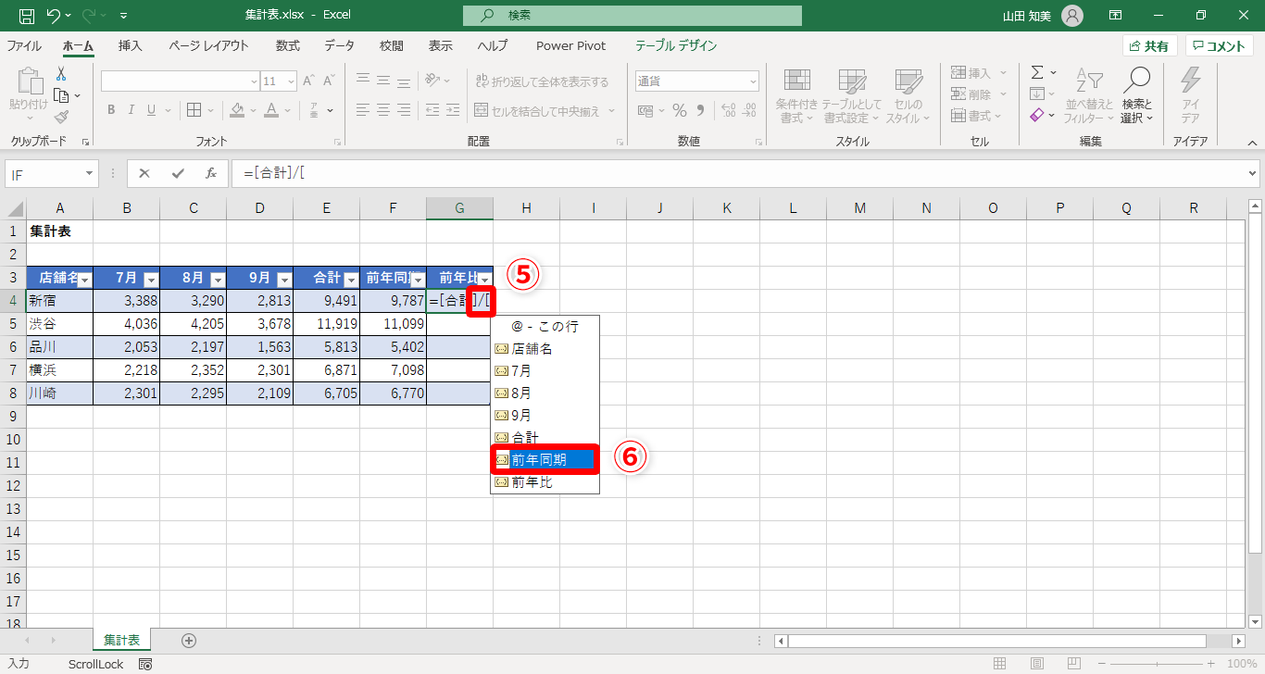The image size is (1265, 674).
Task: Open the 店舗名 column filter dropdown
Action: 84,279
